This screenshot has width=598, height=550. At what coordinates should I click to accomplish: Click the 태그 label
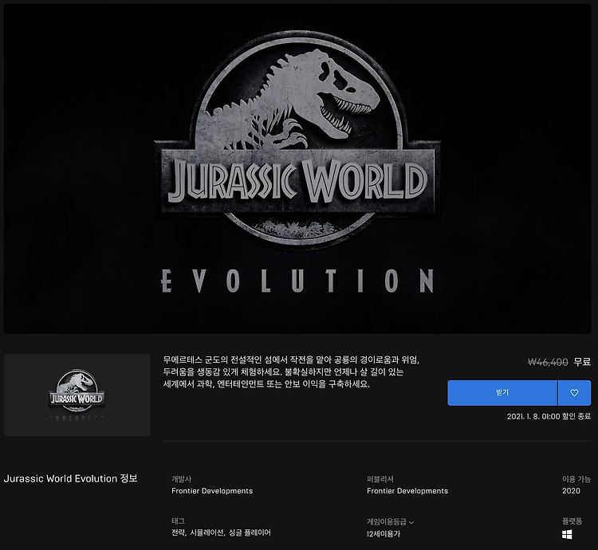pyautogui.click(x=178, y=521)
